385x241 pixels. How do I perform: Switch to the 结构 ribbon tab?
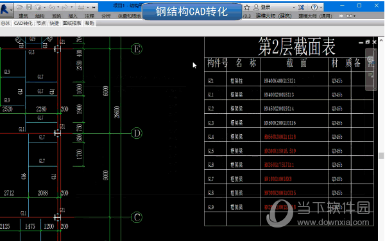click(x=40, y=16)
